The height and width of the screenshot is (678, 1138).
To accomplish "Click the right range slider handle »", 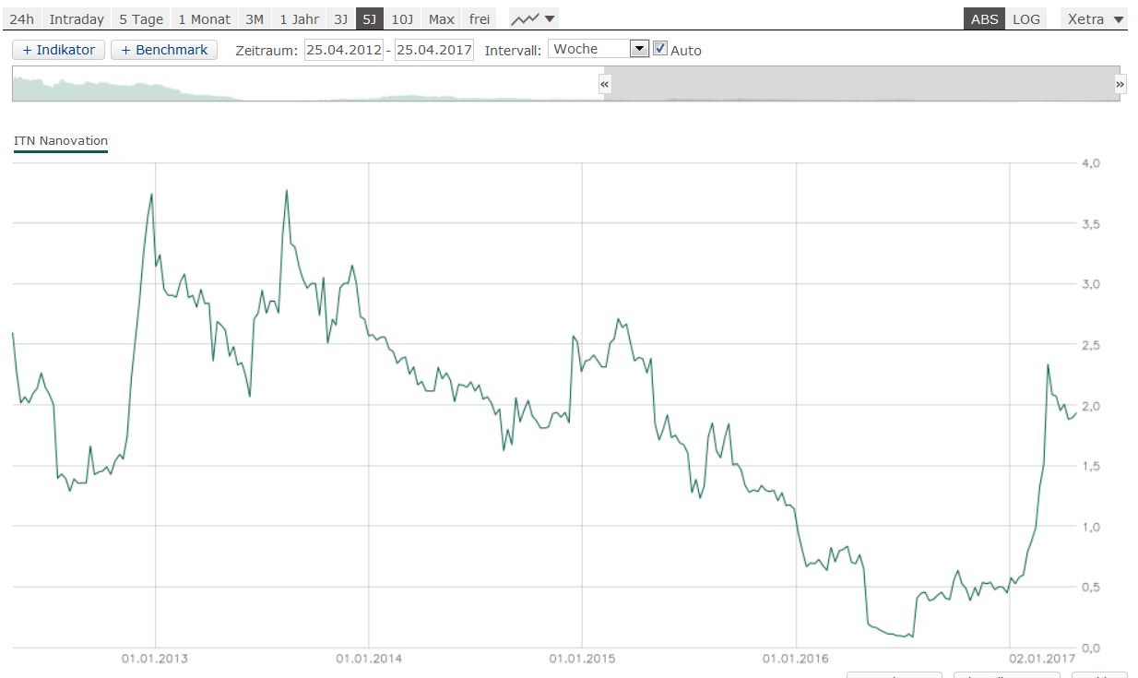I will pyautogui.click(x=1120, y=84).
